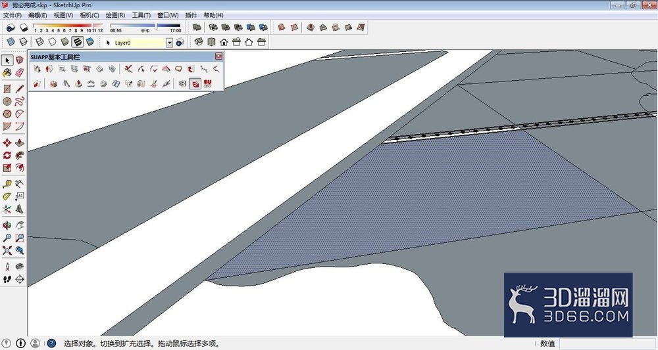Pick the Freehand squiggle tool
Image resolution: width=658 pixels, height=350 pixels.
20,101
